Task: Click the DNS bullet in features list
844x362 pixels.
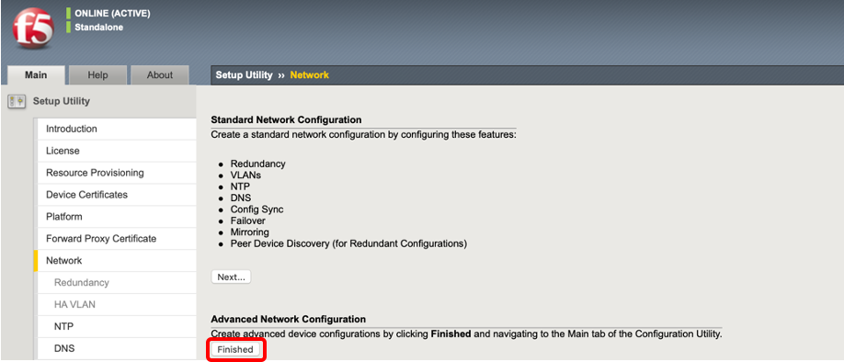Action: click(x=241, y=198)
